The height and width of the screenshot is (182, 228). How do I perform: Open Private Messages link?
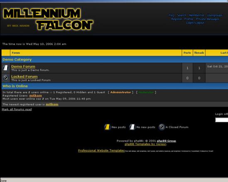pos(208,19)
